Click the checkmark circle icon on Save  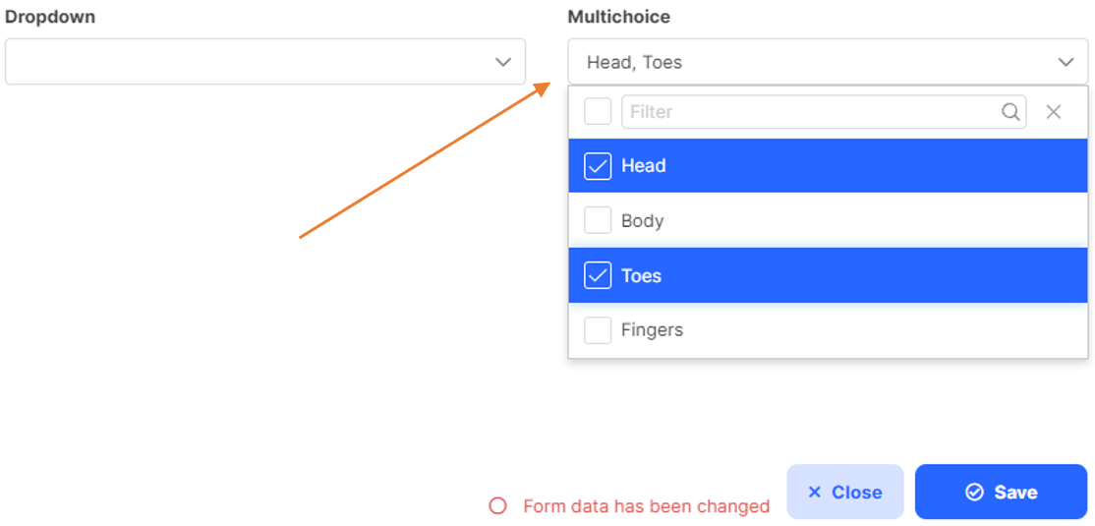tap(974, 492)
